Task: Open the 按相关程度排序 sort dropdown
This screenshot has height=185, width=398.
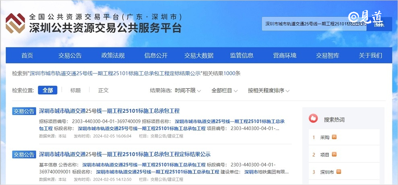Action: pos(268,91)
